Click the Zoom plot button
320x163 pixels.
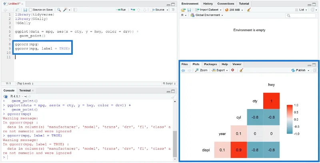click(x=201, y=70)
